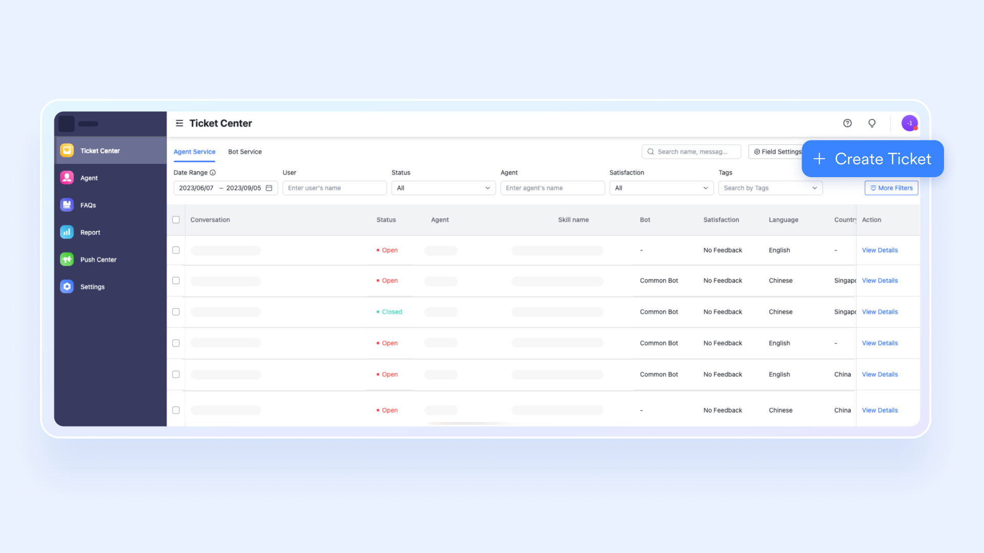Click the FAQs sidebar icon

pos(67,205)
